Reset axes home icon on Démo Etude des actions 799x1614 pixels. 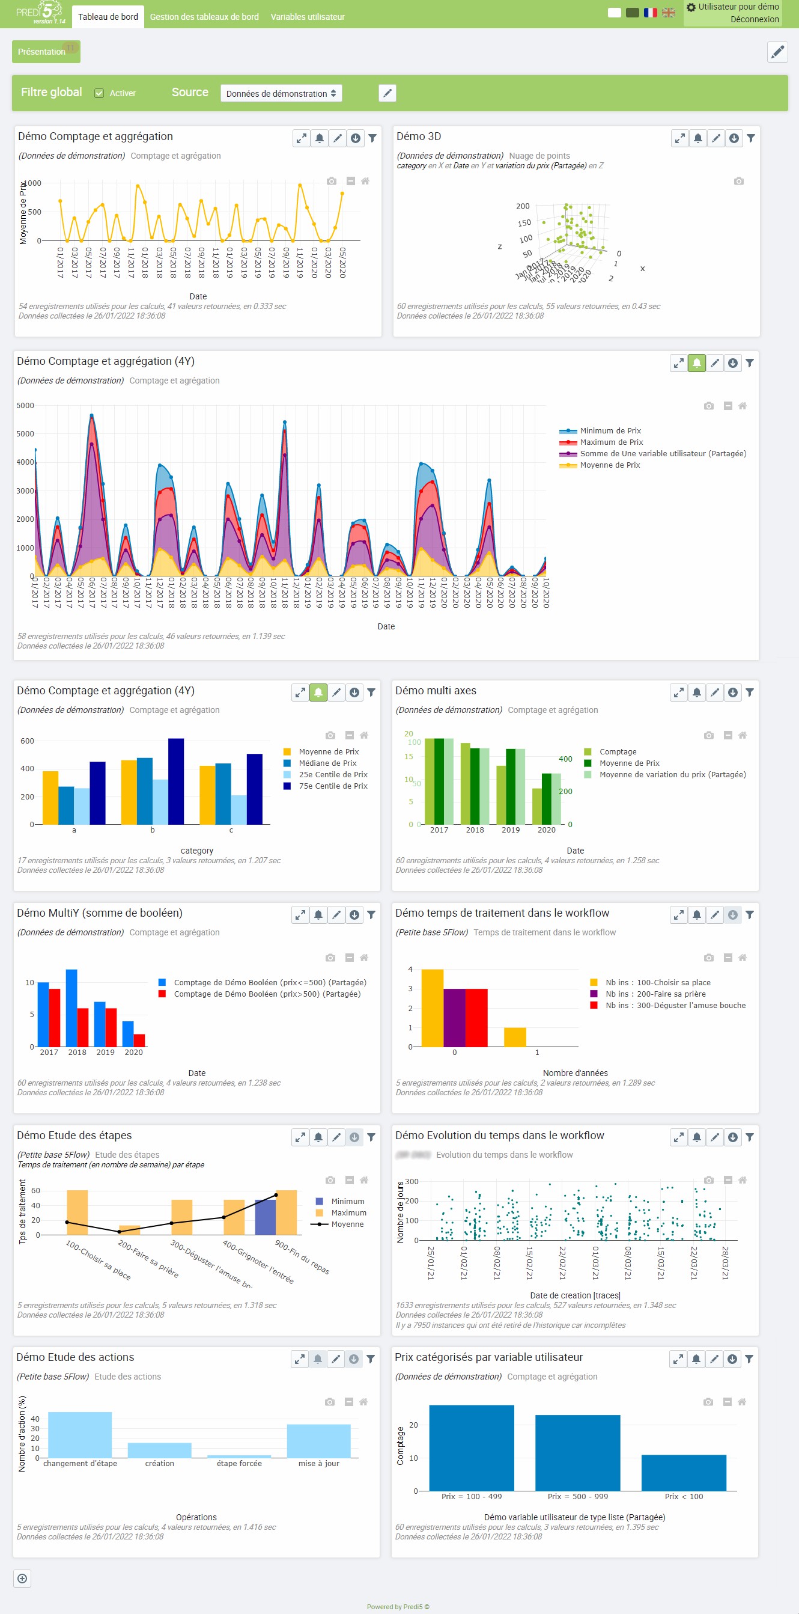pos(363,1402)
